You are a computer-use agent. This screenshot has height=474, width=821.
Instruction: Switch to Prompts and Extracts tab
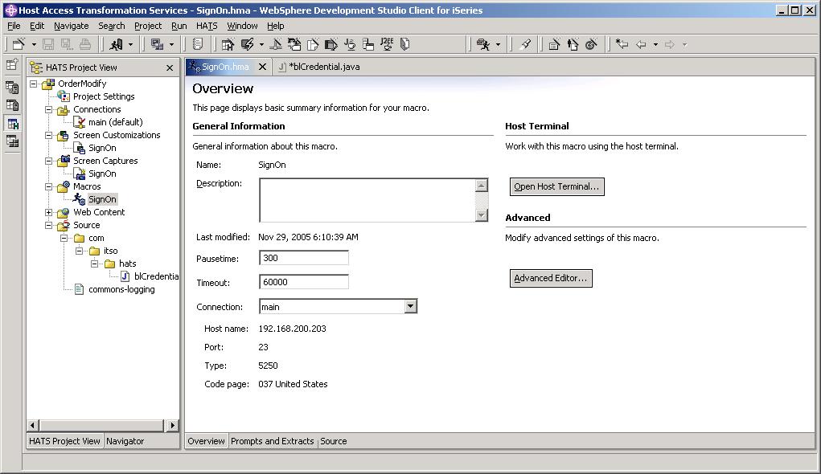tap(273, 441)
